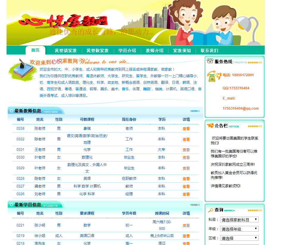View details for teacher 0326 刘老师
296x245 pixels.
coord(186,194)
